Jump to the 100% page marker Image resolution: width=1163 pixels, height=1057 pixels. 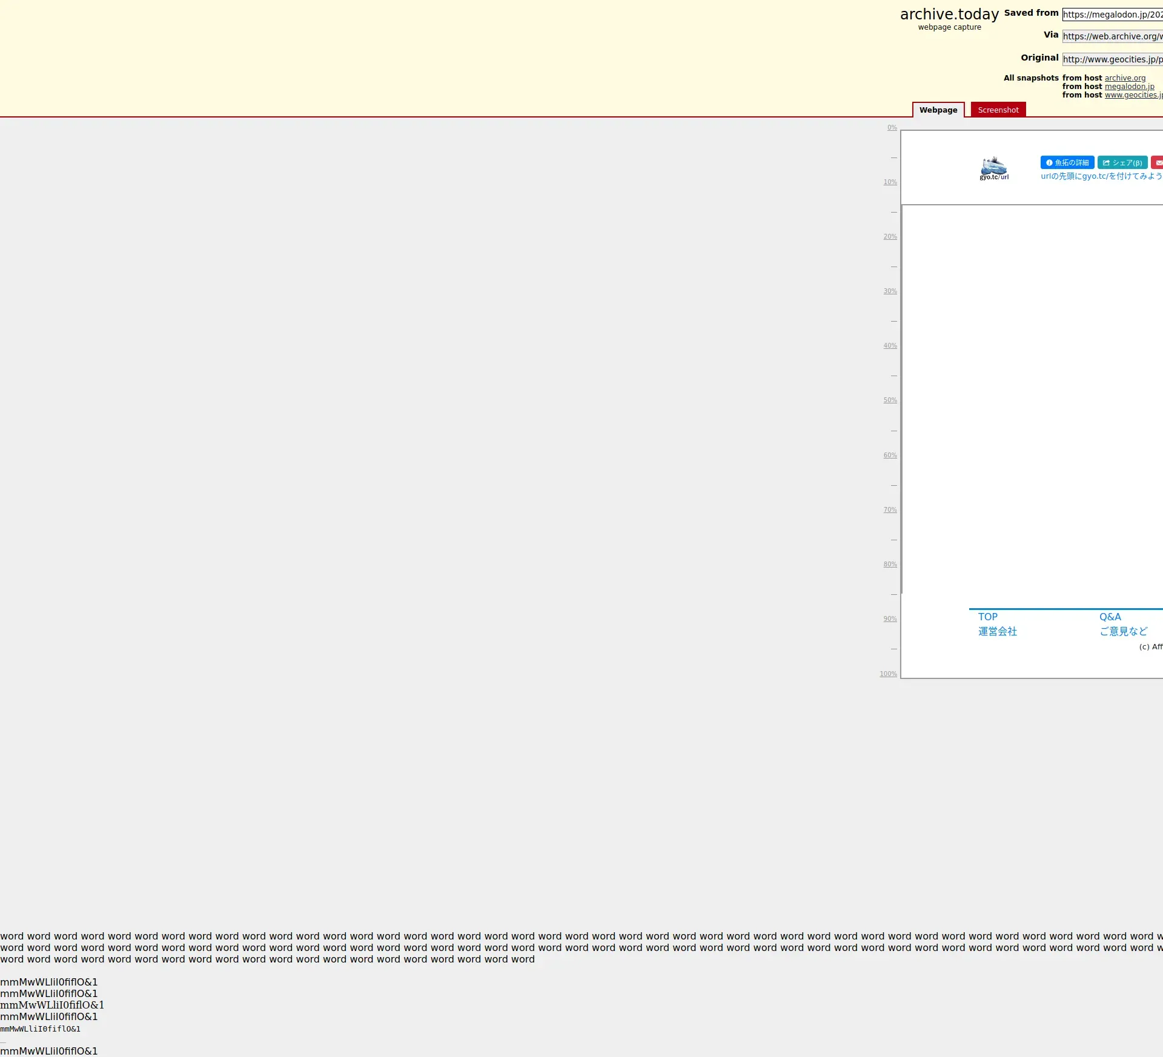tap(888, 674)
